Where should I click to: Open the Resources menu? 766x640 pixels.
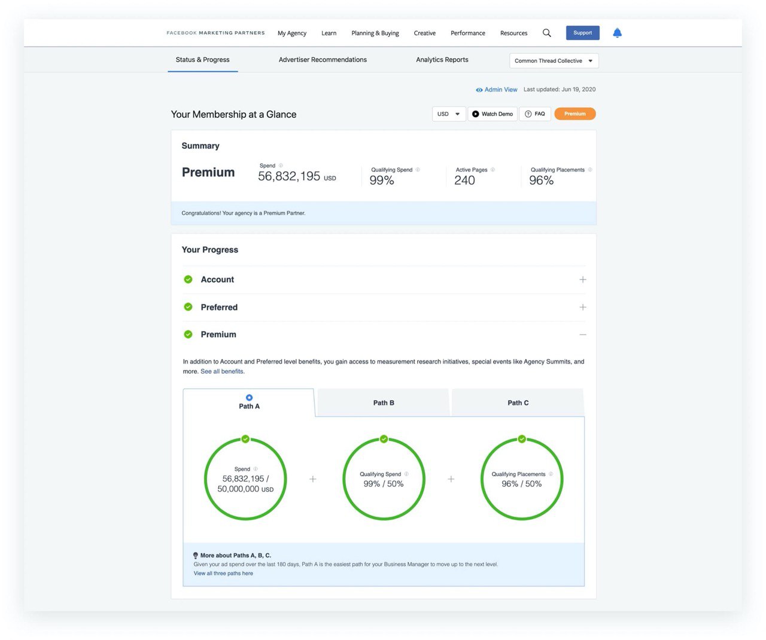513,33
